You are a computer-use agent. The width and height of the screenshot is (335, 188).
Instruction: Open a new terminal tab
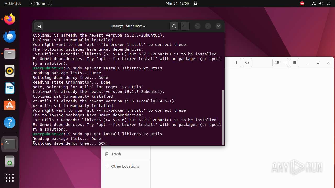coord(39,26)
